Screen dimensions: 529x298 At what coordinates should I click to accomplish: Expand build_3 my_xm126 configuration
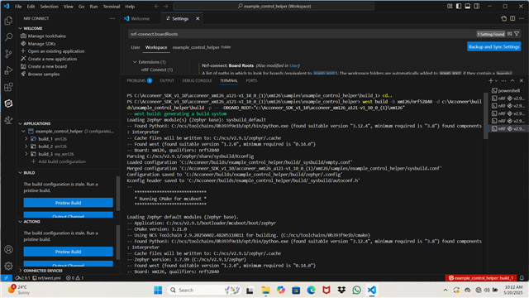tap(26, 154)
